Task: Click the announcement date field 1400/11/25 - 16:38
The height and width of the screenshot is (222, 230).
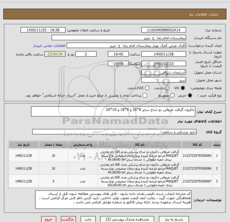Action: 43,30
